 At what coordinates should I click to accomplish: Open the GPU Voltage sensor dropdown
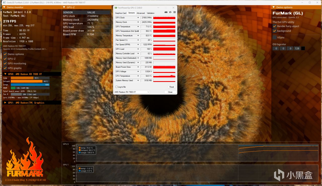click(x=138, y=72)
